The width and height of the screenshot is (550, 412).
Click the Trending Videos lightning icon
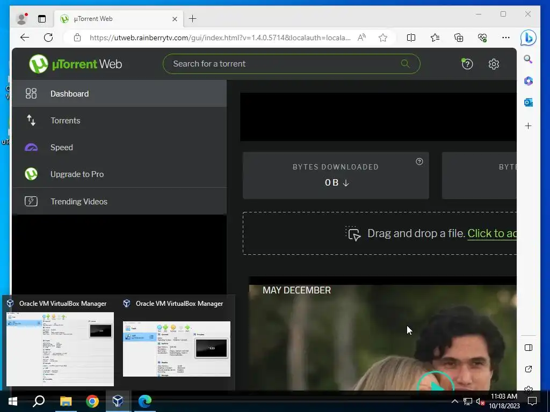click(31, 202)
